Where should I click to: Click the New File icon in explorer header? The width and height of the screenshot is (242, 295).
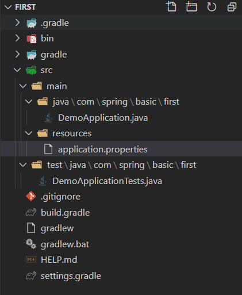(x=171, y=7)
